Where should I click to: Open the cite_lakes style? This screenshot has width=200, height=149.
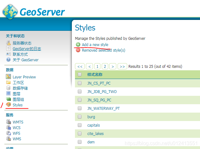click(x=95, y=133)
